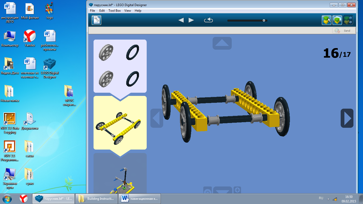Switch to парусник.lxf taskbar button
Screen dimensions: 363x204
(x=53, y=198)
